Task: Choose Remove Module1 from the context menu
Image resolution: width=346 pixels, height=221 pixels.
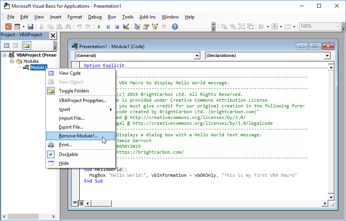Action: click(x=79, y=136)
